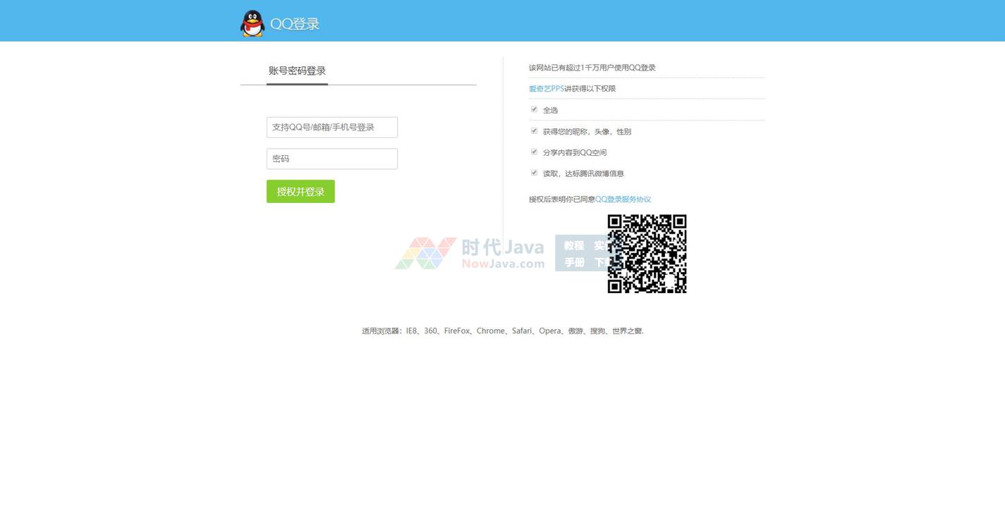The width and height of the screenshot is (1005, 506).
Task: Toggle the 全选 checkbox
Action: (534, 109)
